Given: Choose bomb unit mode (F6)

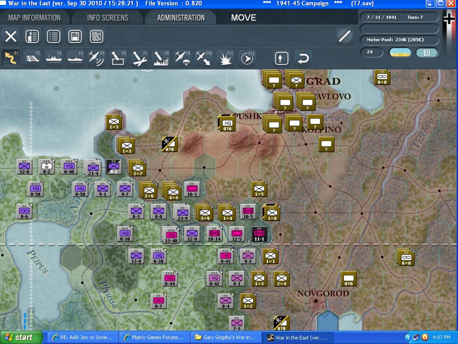Looking at the screenshot, I should [x=118, y=58].
